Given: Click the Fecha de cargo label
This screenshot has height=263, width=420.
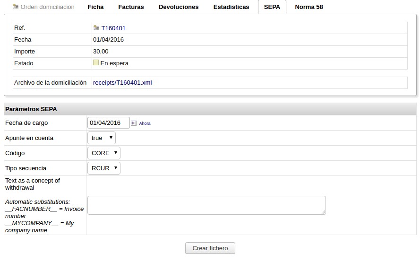Looking at the screenshot, I should pos(26,123).
